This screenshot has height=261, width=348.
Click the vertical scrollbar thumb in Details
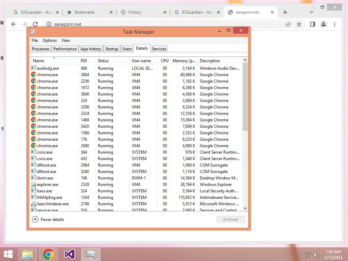245,97
